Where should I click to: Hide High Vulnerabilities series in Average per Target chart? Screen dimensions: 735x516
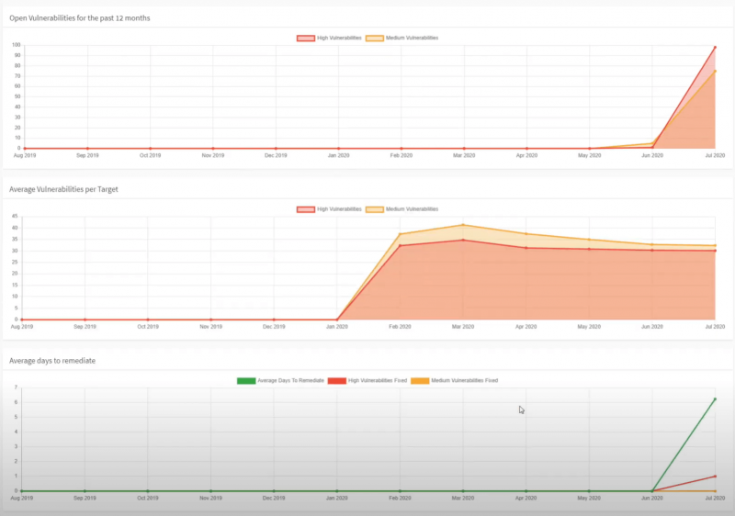[329, 209]
